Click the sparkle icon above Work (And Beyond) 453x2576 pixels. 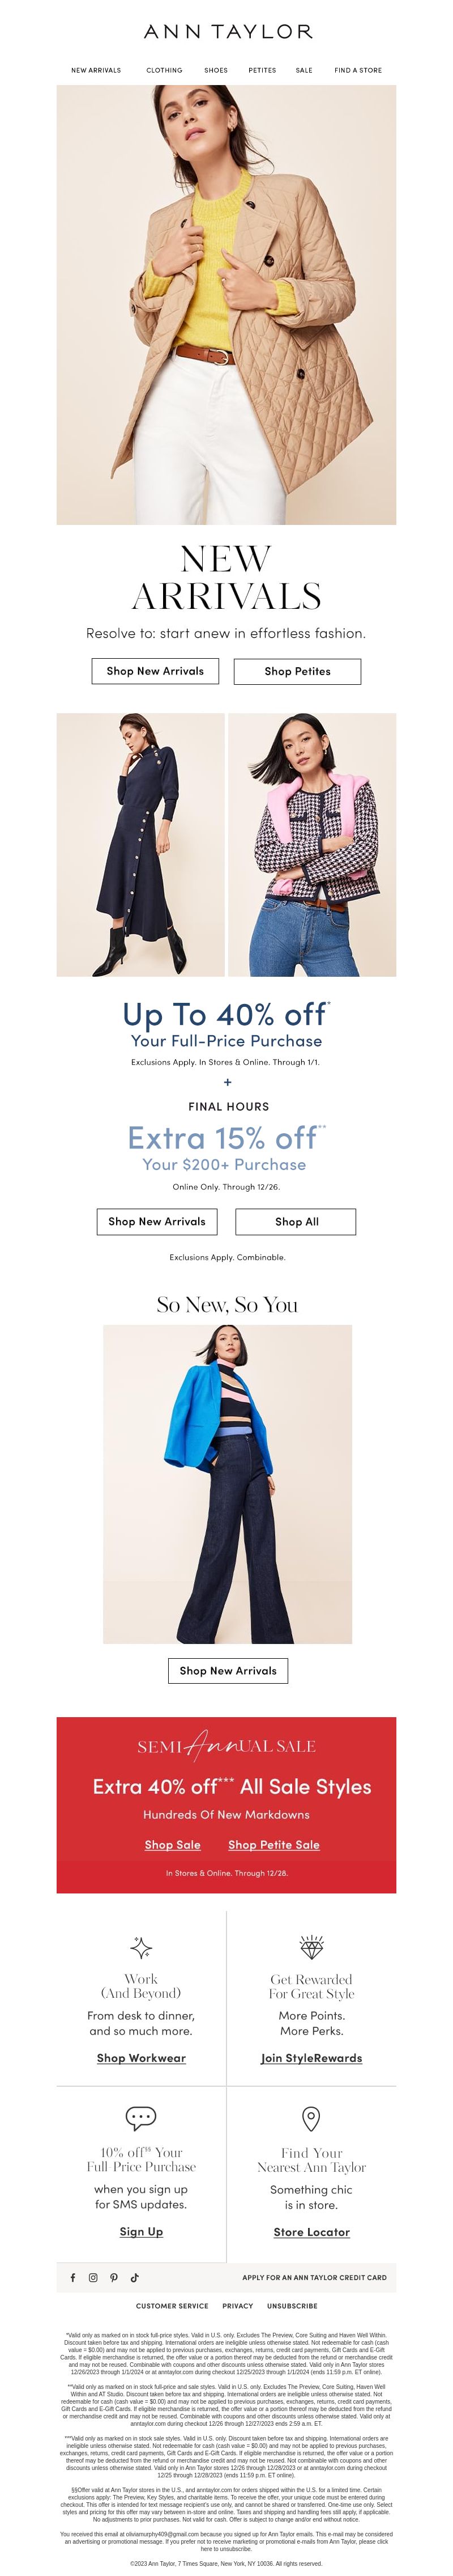(140, 1947)
